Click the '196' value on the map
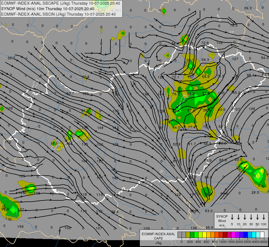269x247 pixels. [x=146, y=94]
